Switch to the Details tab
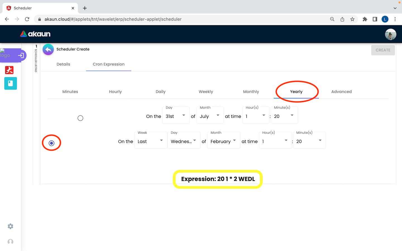402x251 pixels. 63,64
